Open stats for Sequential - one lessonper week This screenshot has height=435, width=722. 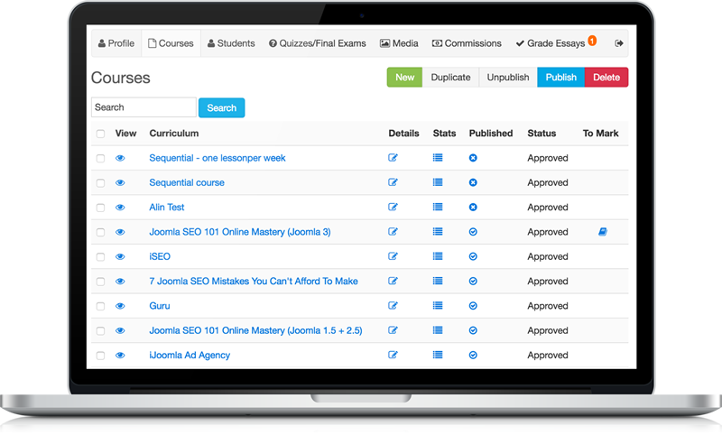coord(438,157)
